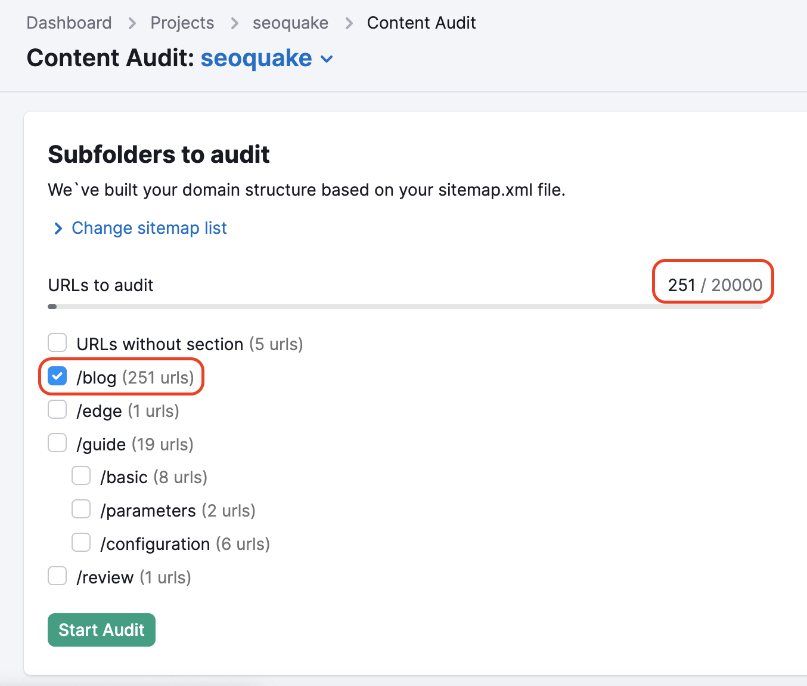
Task: Check the URLs without section checkbox
Action: click(57, 343)
